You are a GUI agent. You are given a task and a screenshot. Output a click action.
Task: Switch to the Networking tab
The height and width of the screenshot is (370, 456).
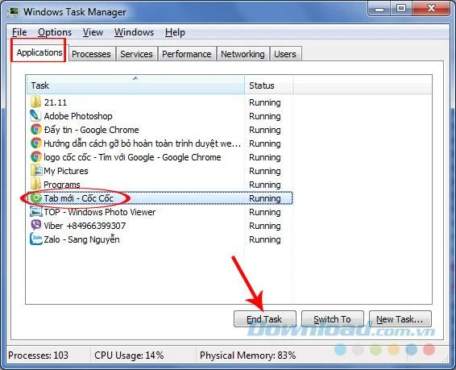243,54
